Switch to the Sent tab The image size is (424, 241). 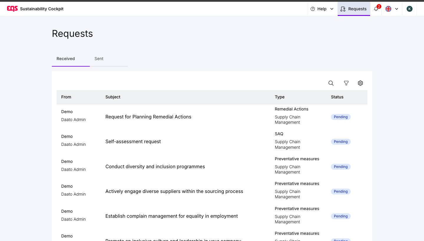[99, 59]
